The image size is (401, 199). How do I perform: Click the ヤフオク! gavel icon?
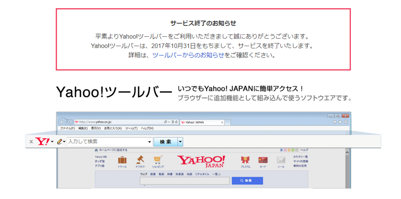141,160
